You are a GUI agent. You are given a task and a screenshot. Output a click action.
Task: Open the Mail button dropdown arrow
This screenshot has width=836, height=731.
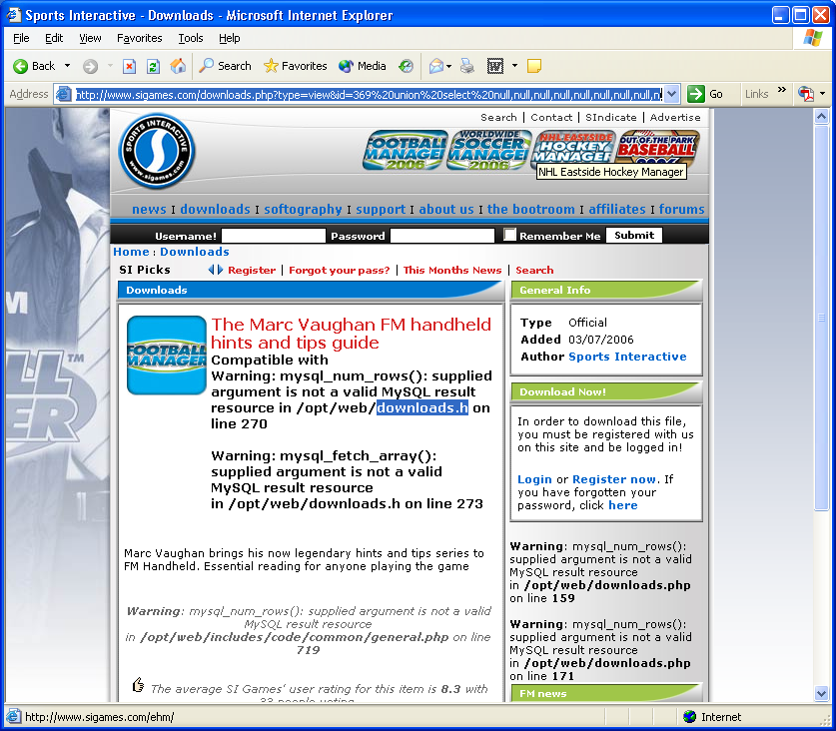click(x=448, y=66)
